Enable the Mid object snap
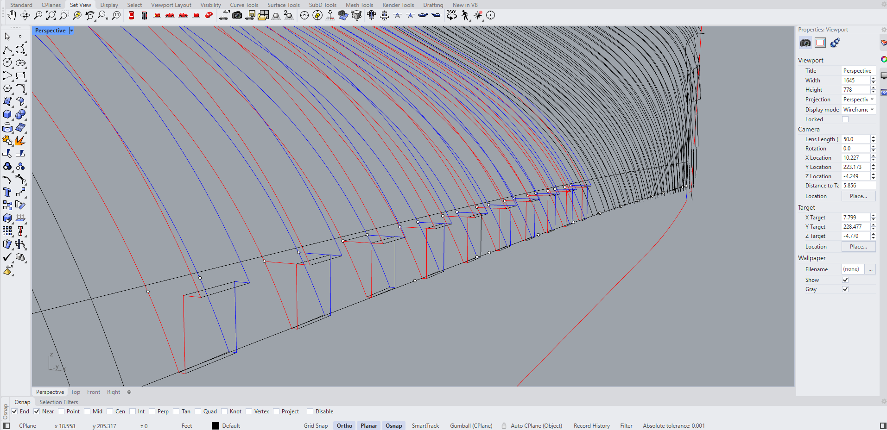This screenshot has height=430, width=887. (87, 411)
